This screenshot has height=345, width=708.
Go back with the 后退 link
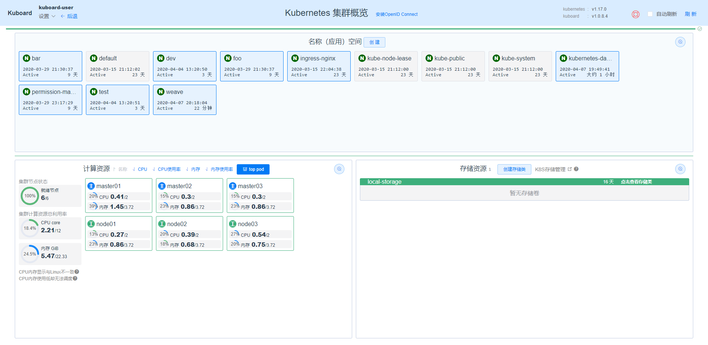pos(69,16)
